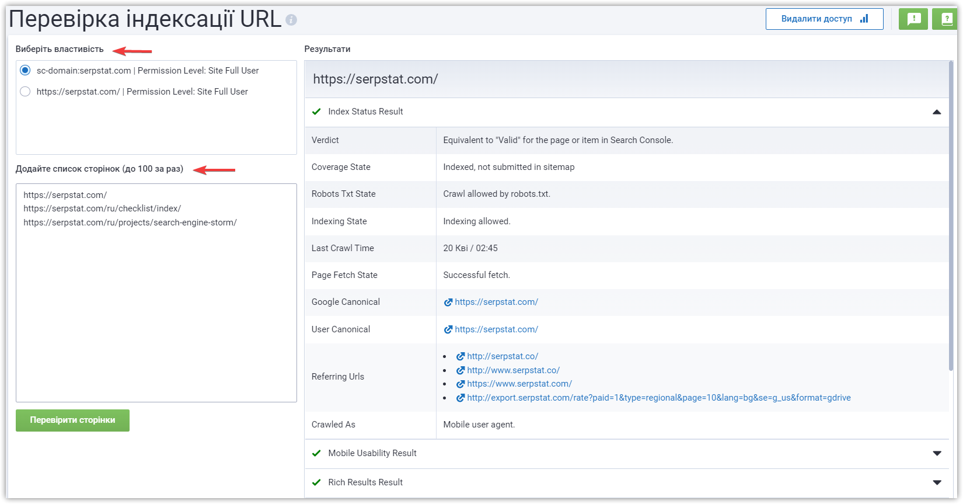Click the Robots Txt State label
963x504 pixels.
coord(343,194)
